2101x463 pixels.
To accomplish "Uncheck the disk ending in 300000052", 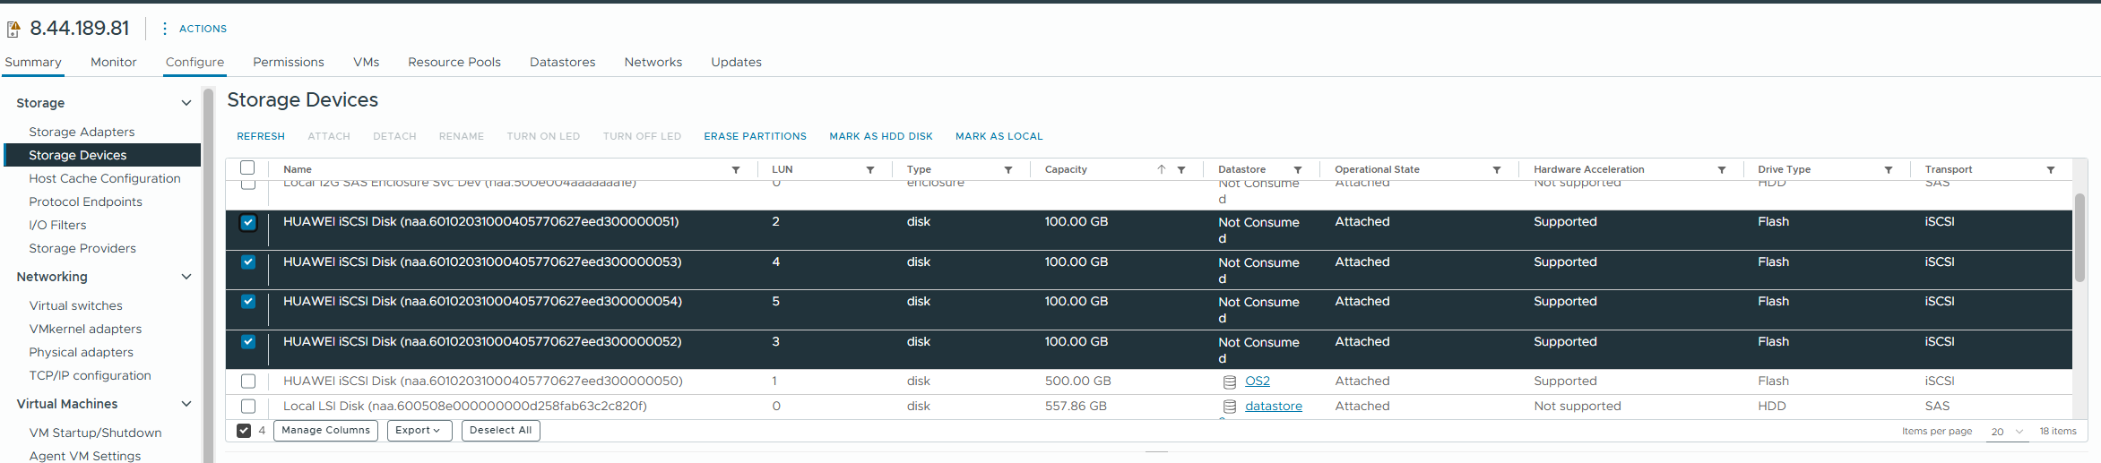I will tap(248, 342).
